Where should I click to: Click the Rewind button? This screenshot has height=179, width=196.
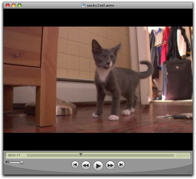click(x=86, y=165)
